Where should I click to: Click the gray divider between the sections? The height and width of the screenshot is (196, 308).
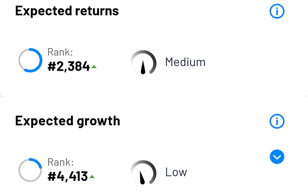point(154,100)
